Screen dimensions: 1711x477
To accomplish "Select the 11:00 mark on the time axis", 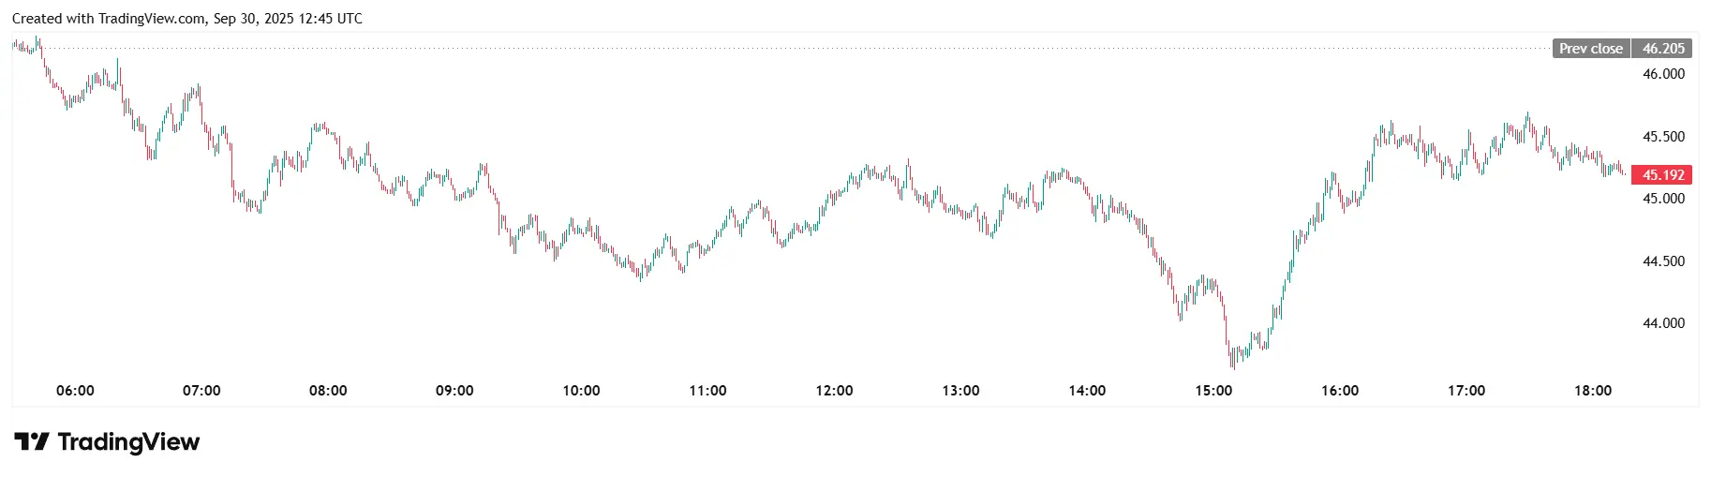I will pyautogui.click(x=707, y=391).
